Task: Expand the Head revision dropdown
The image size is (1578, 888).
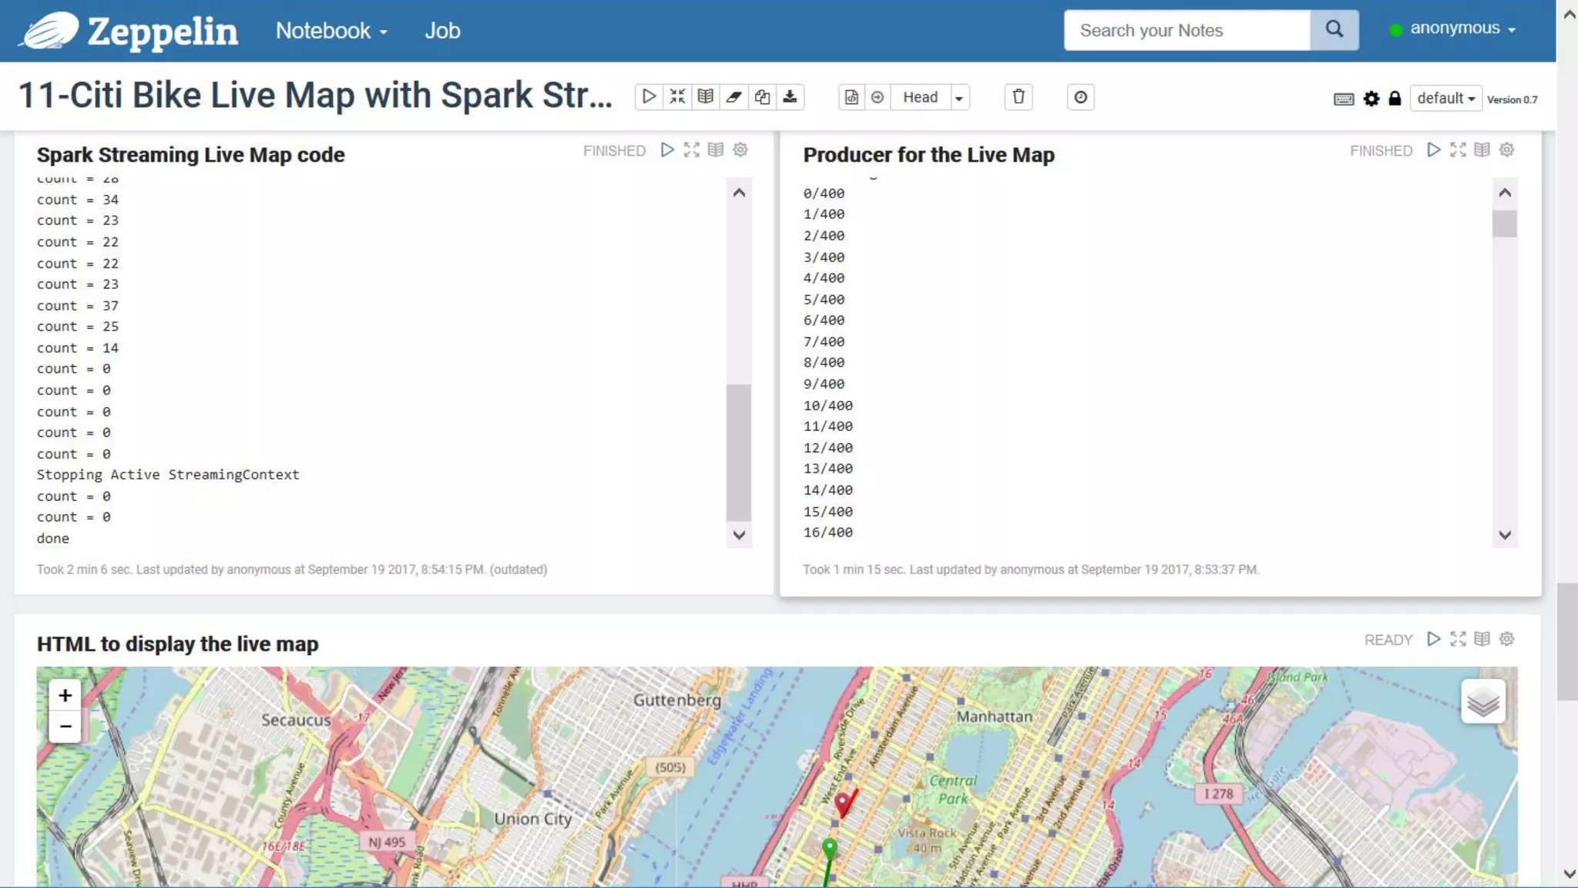Action: click(x=959, y=98)
